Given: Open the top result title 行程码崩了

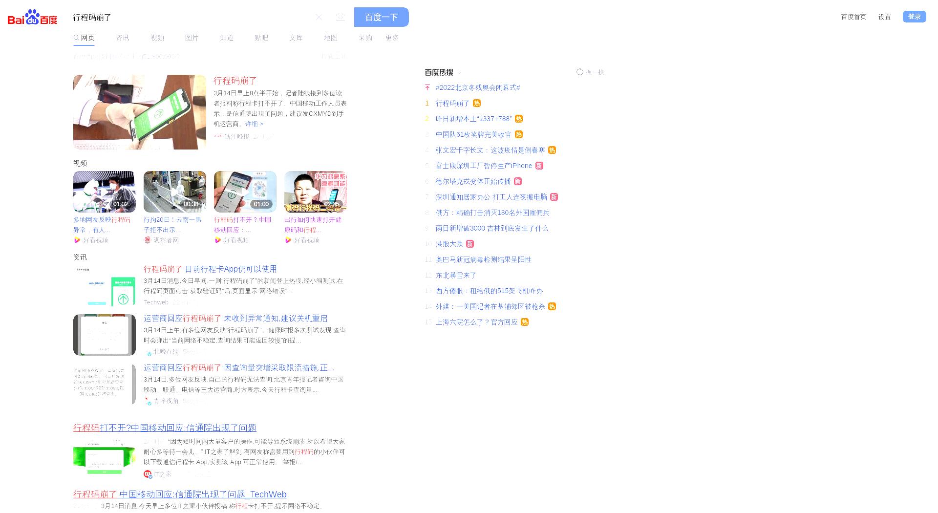Looking at the screenshot, I should [235, 81].
